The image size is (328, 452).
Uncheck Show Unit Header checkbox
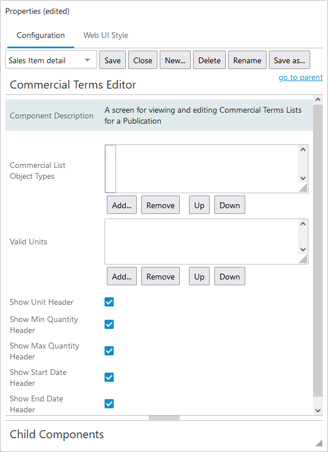click(x=109, y=302)
